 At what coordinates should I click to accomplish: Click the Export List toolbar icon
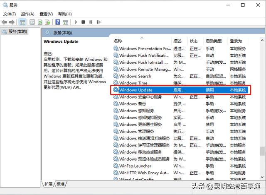tap(47, 22)
